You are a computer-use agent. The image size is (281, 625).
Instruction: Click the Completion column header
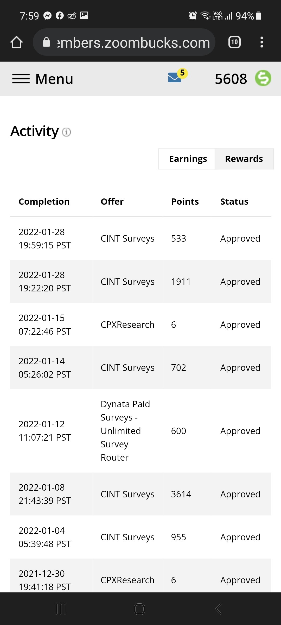pyautogui.click(x=44, y=202)
